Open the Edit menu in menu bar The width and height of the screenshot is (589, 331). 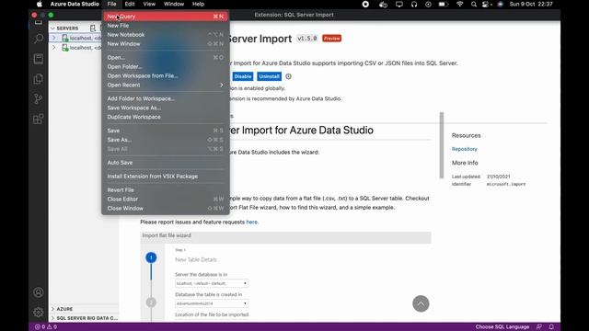[130, 4]
